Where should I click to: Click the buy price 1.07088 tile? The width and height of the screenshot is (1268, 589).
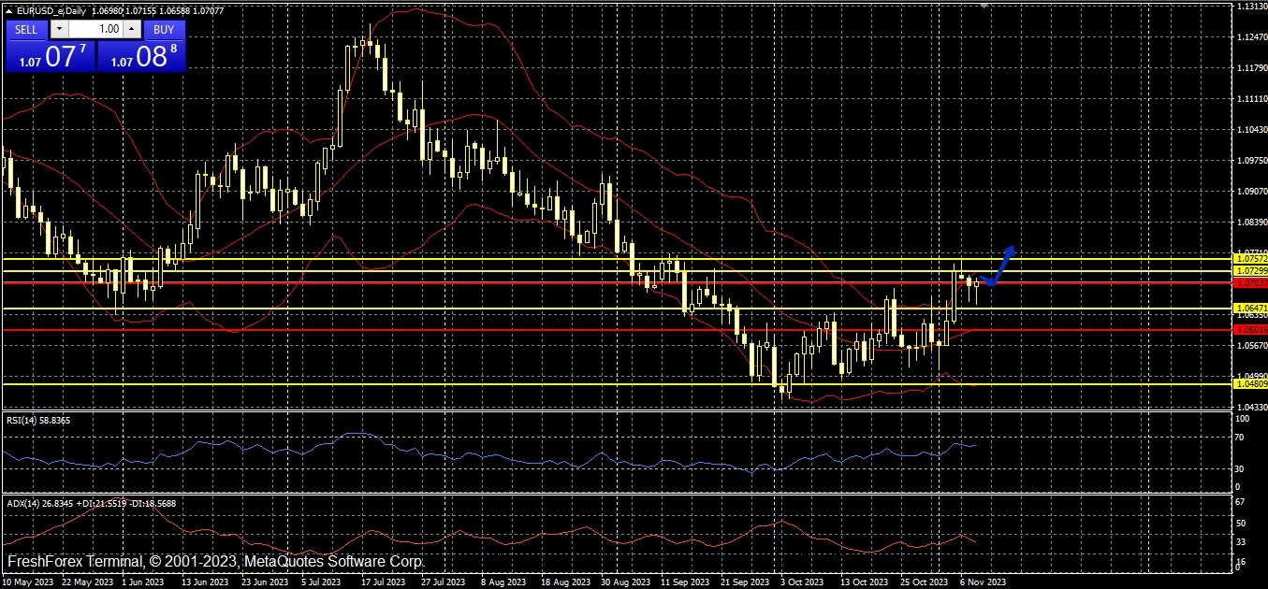coord(141,57)
